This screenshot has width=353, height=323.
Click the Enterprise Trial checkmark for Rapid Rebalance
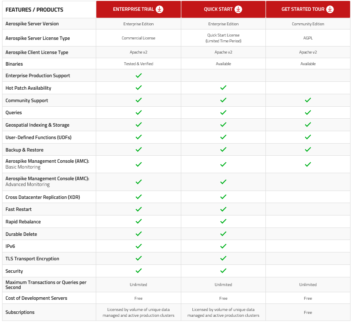tap(139, 221)
